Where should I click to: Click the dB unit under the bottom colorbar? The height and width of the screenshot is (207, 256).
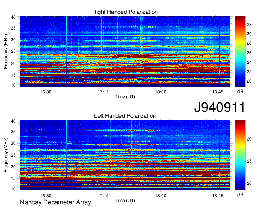coord(240,195)
